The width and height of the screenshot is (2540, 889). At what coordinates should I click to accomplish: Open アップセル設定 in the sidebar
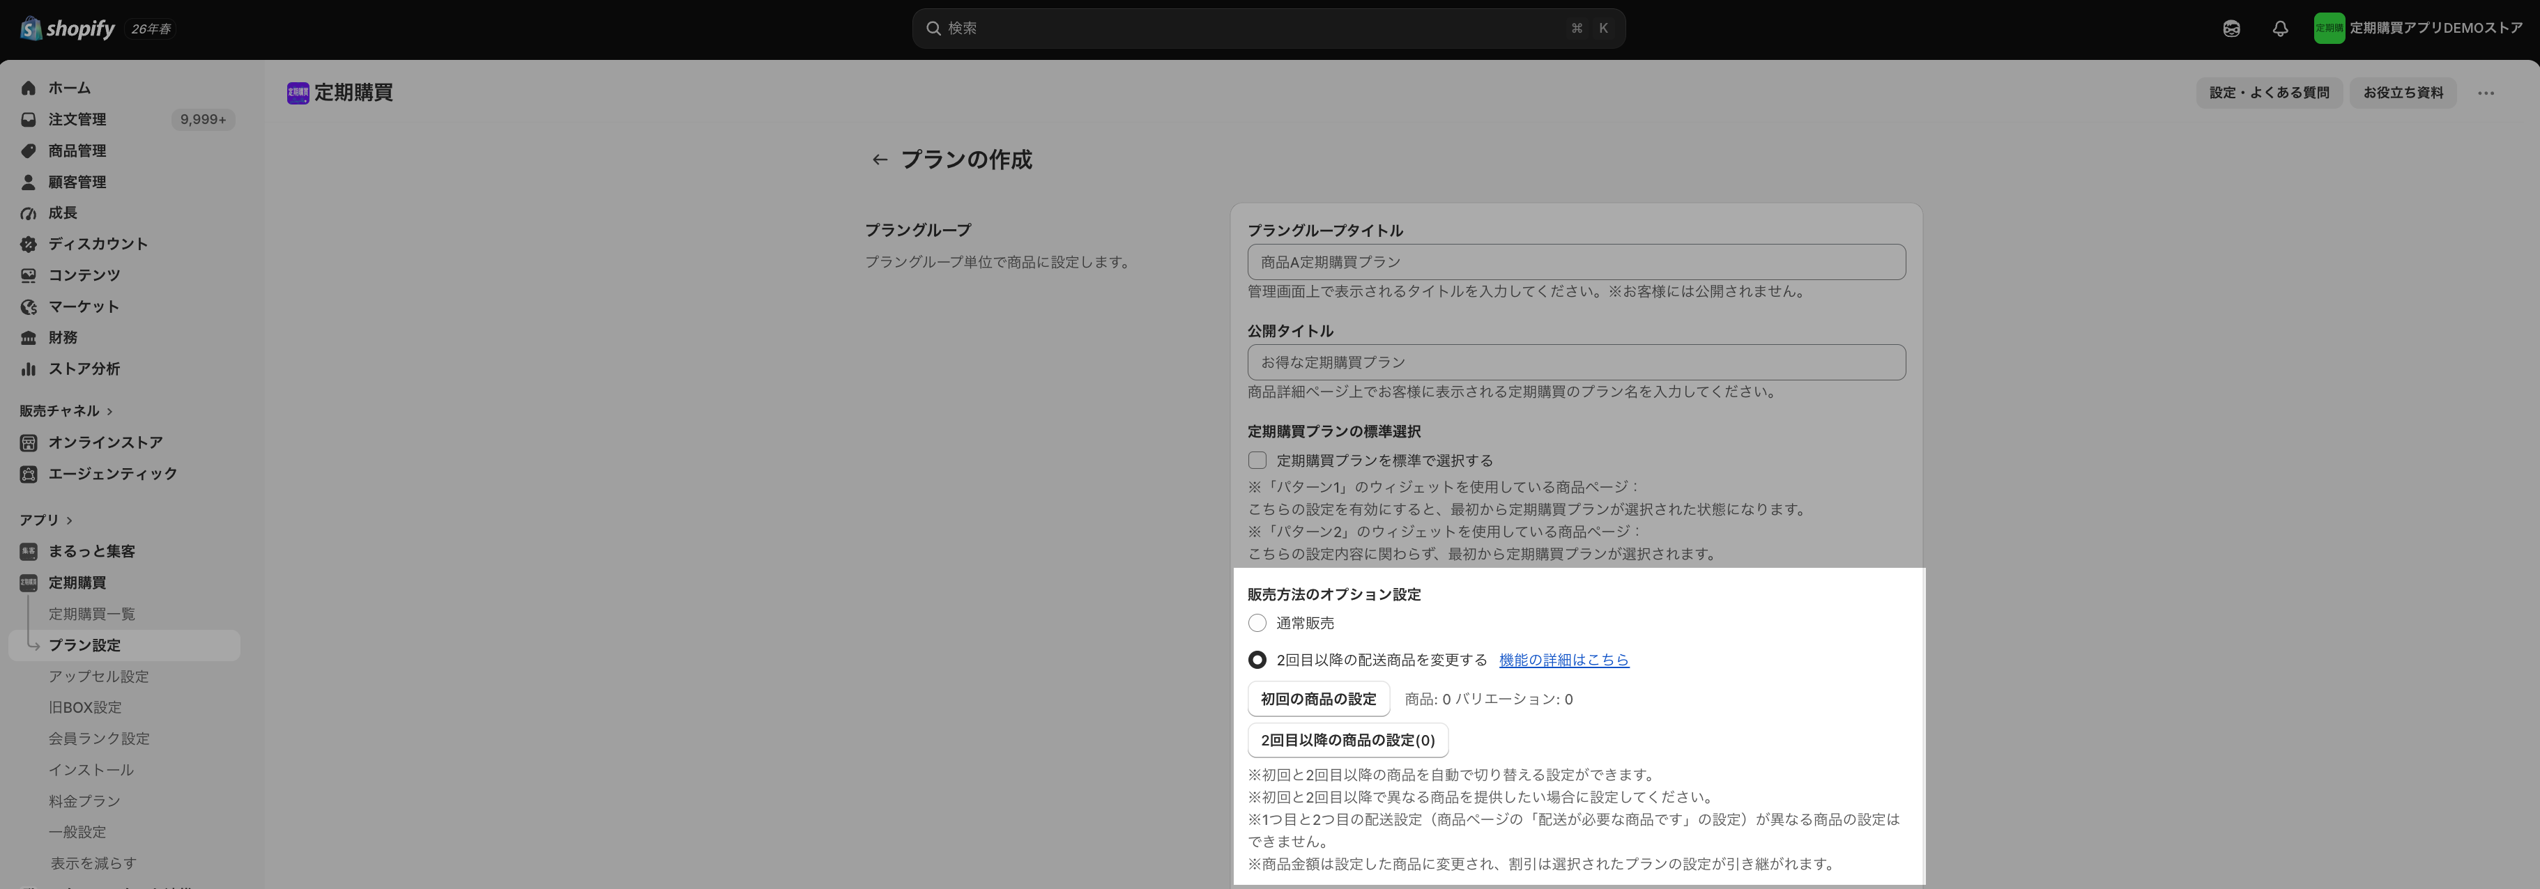98,676
